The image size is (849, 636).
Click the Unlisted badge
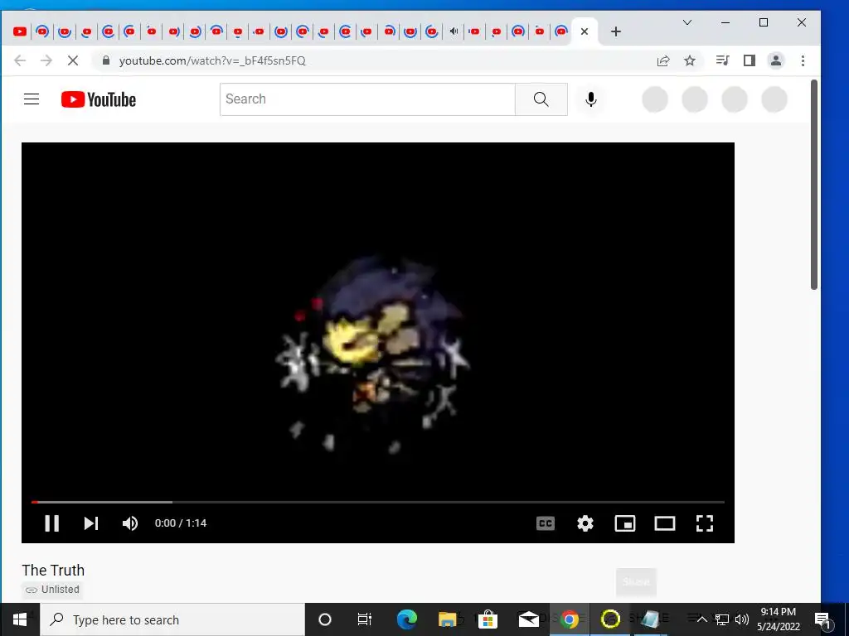coord(52,590)
